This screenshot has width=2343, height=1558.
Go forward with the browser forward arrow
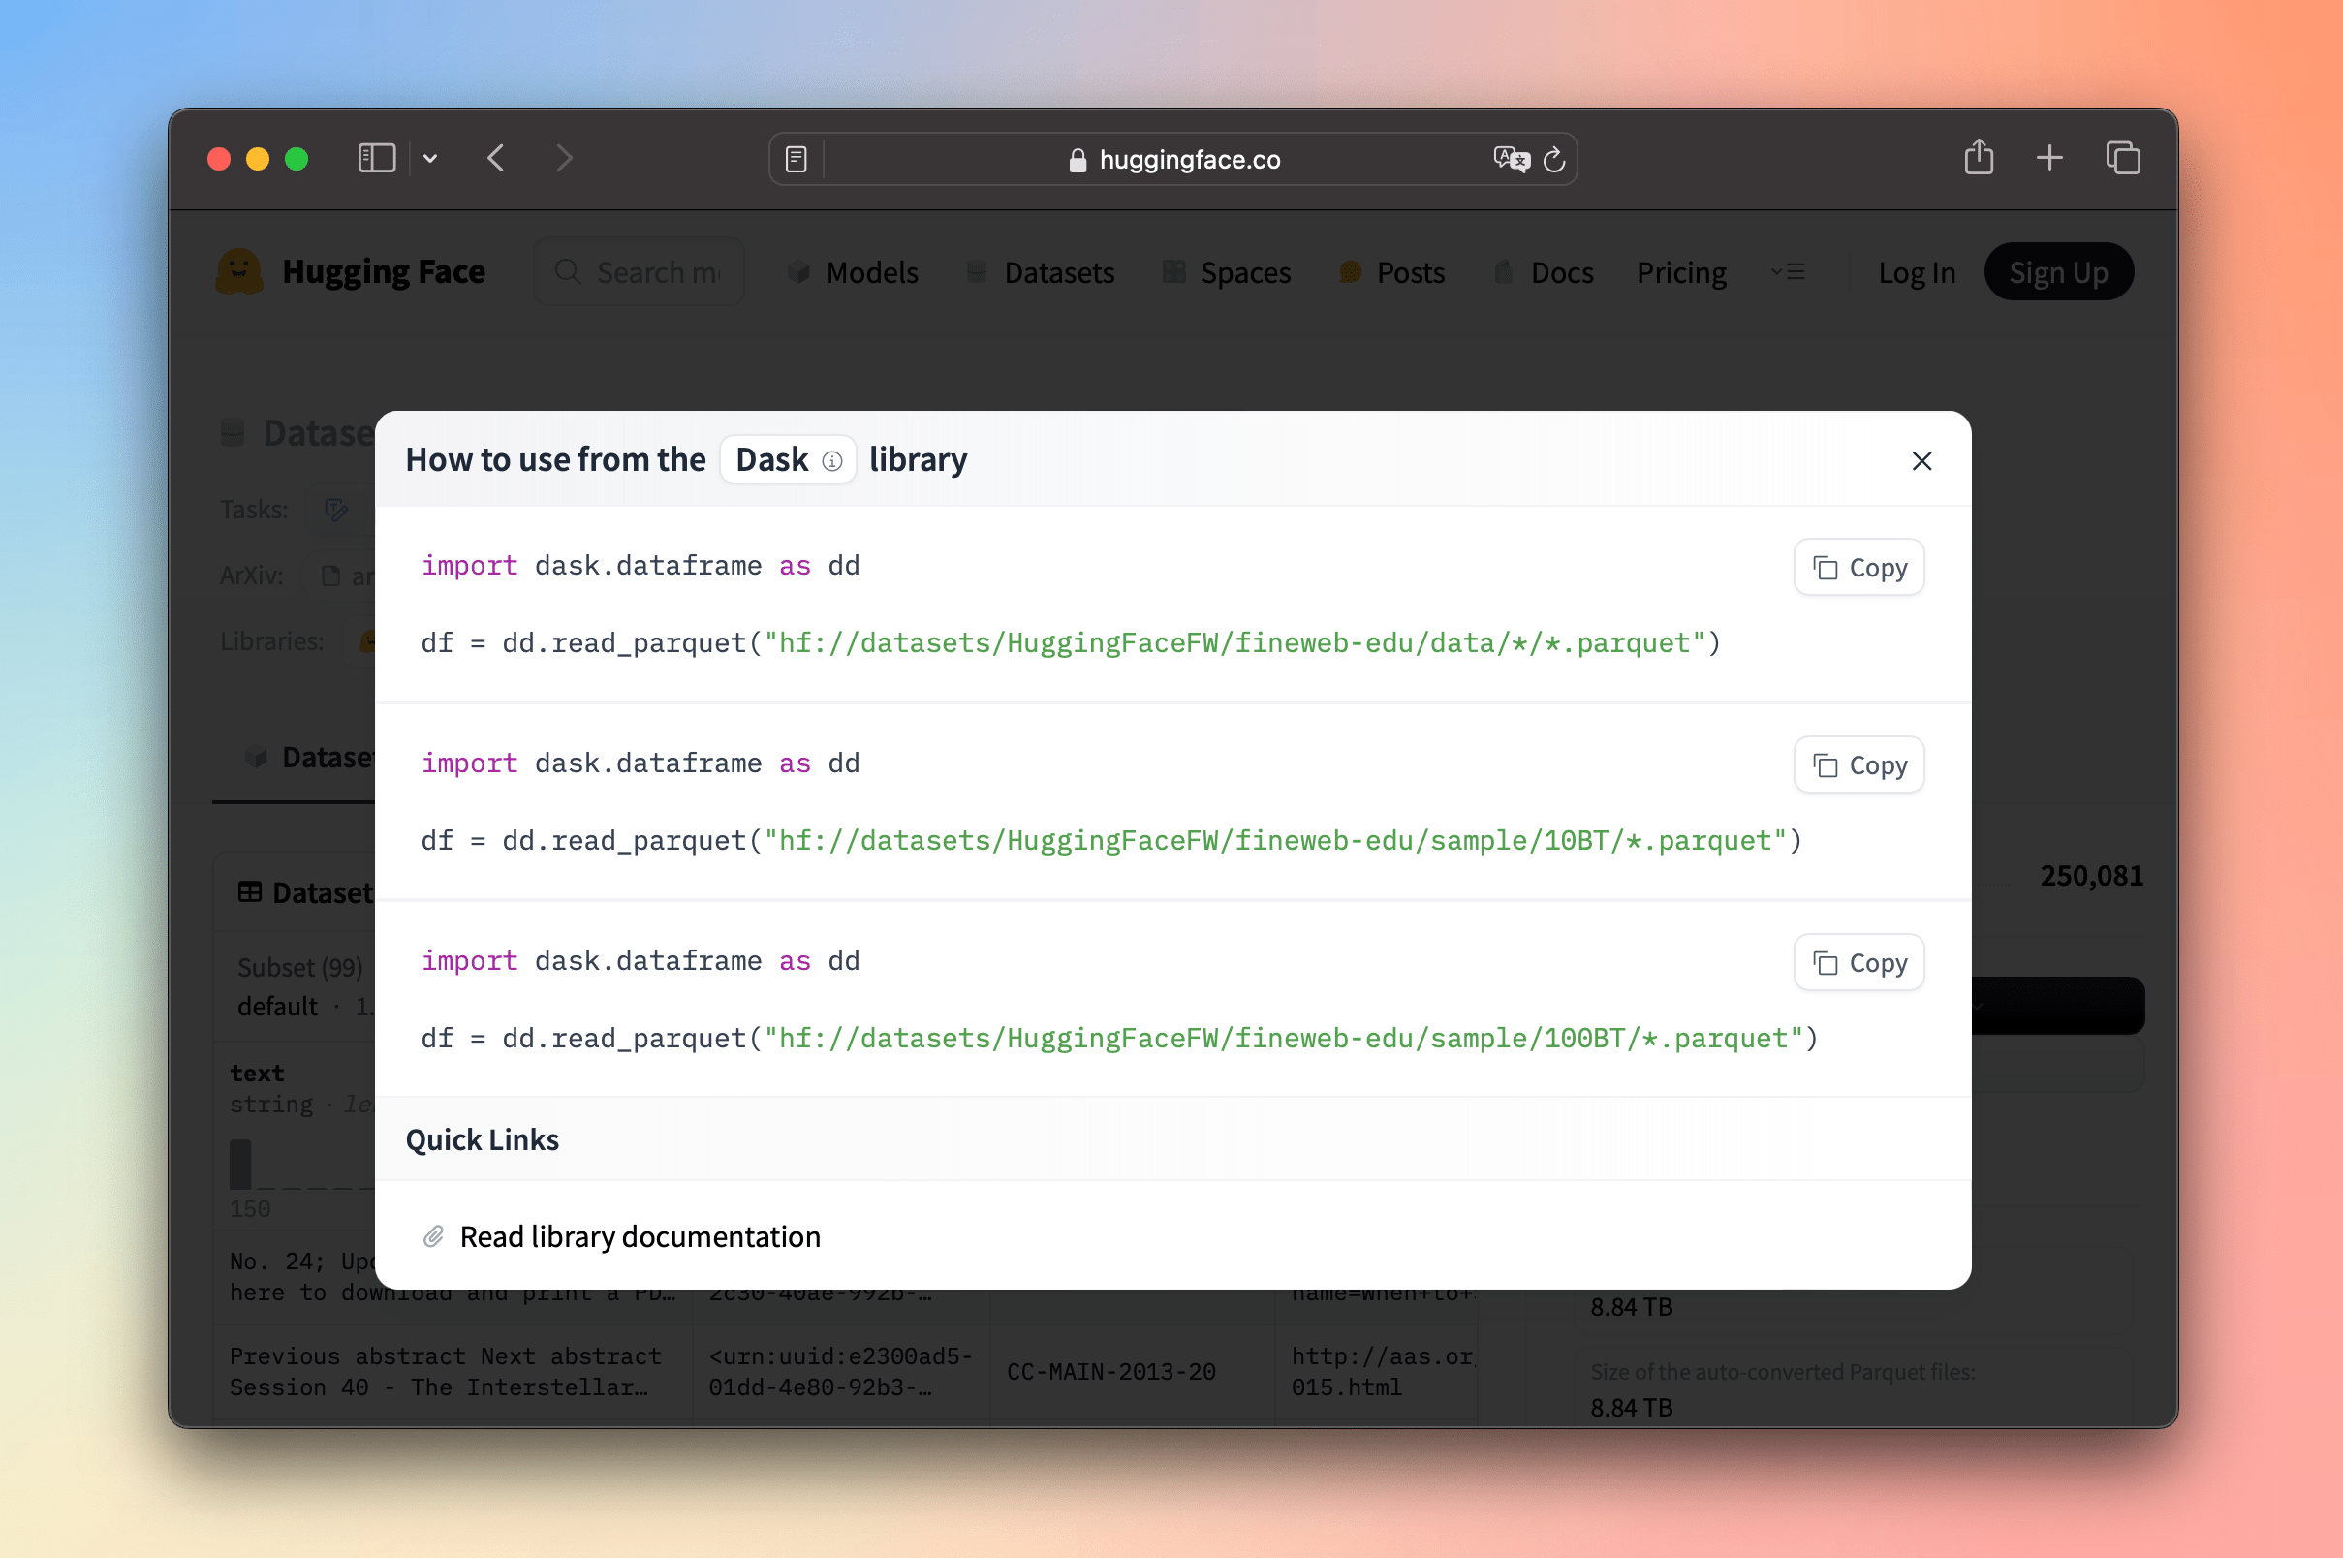coord(564,158)
